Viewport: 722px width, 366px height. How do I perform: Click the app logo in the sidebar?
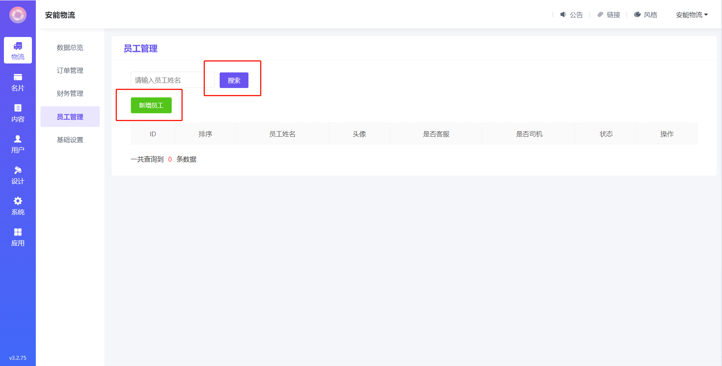[18, 15]
